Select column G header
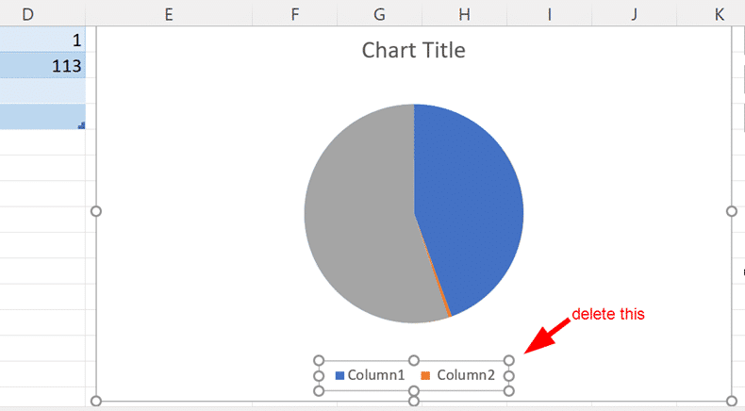The height and width of the screenshot is (411, 745). click(379, 14)
